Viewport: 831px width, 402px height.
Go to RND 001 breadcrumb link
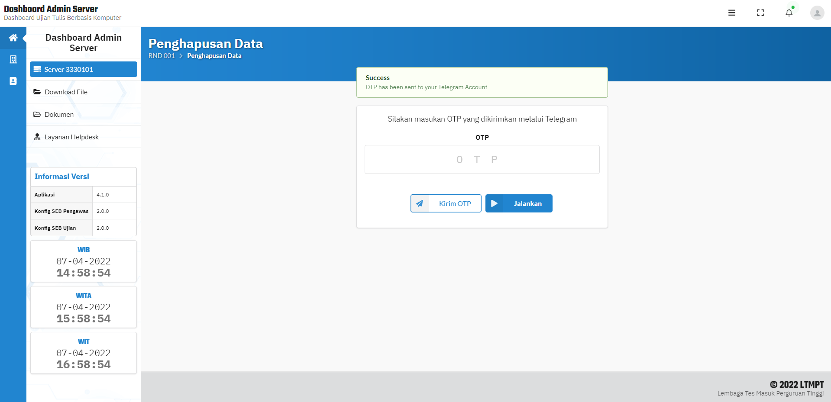click(162, 56)
